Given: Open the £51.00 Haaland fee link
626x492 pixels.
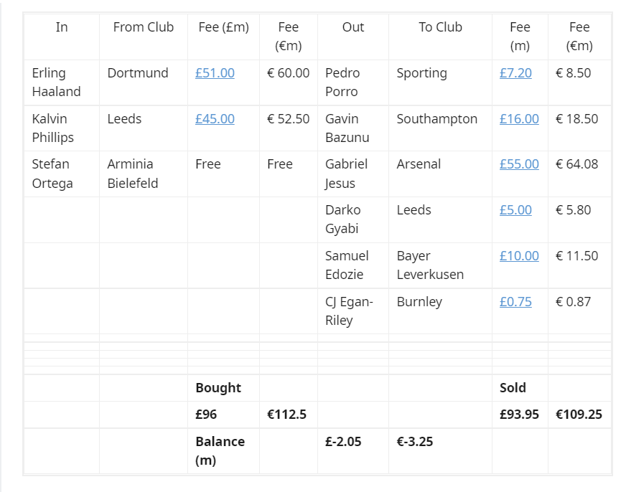Looking at the screenshot, I should coord(215,73).
